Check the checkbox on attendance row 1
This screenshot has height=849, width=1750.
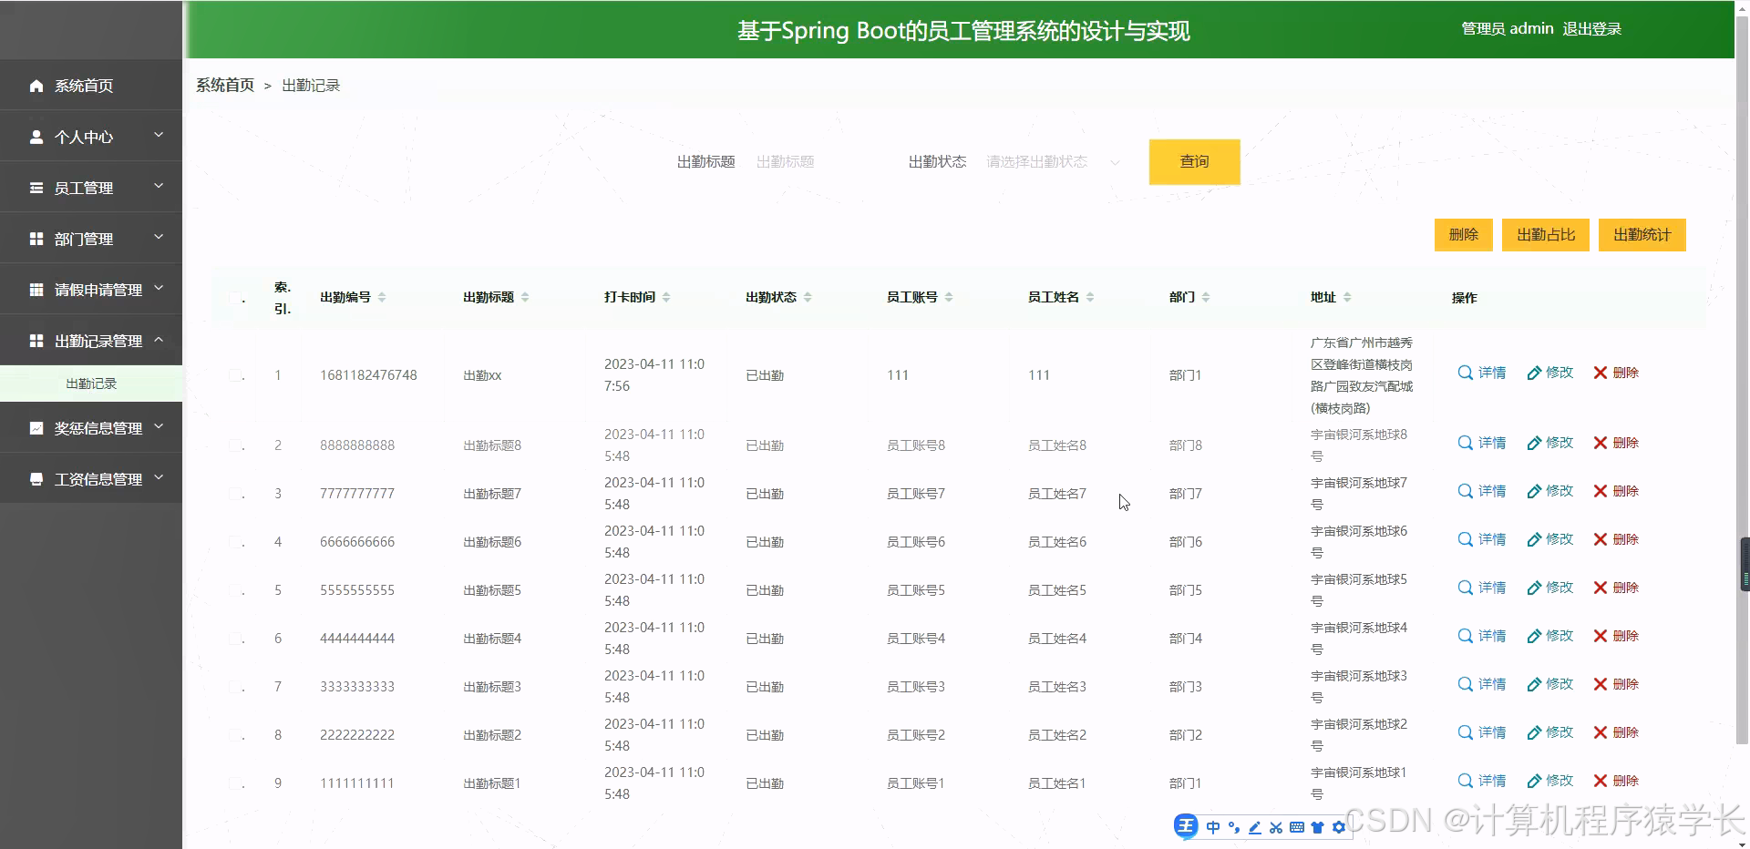coord(235,374)
